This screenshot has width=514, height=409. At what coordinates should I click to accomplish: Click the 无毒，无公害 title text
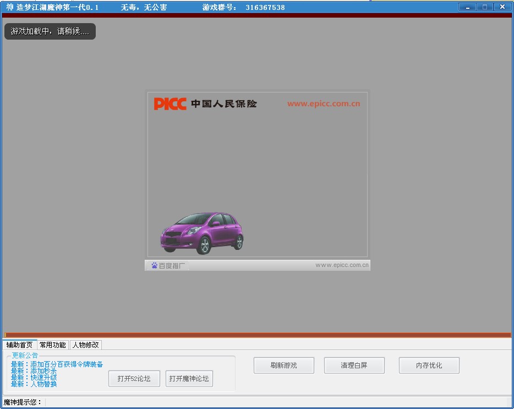coord(144,7)
